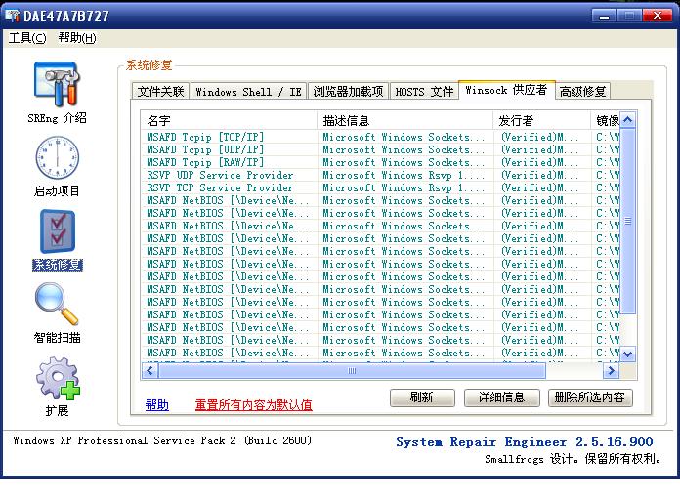
Task: Click the 启动项目 sidebar label
Action: pyautogui.click(x=57, y=190)
